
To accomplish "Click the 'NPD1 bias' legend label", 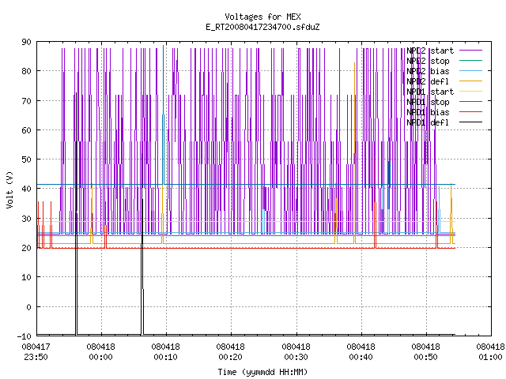I will click(428, 112).
